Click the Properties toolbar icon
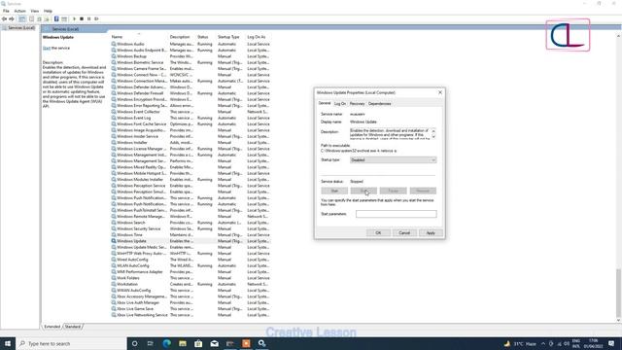 [31, 18]
